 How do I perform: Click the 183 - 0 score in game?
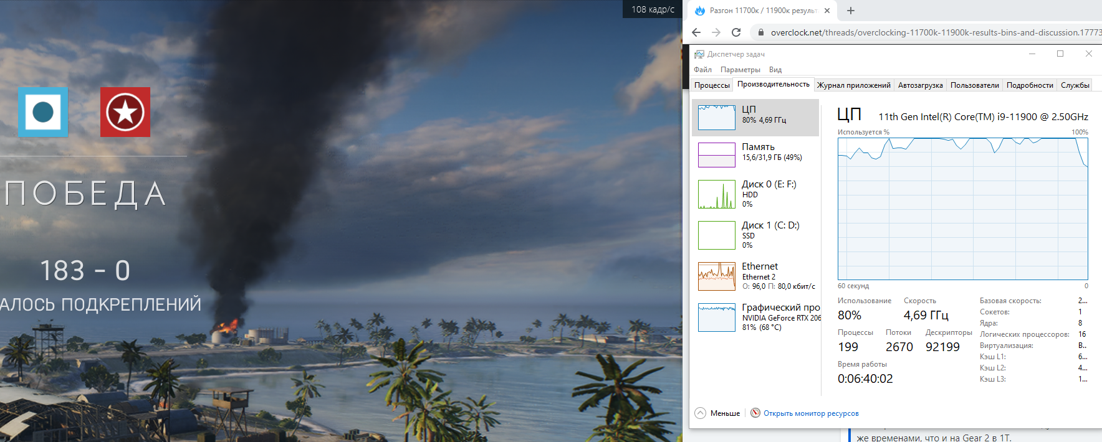click(x=85, y=271)
